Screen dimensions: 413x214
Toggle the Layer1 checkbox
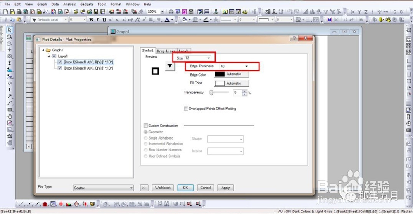[54, 56]
